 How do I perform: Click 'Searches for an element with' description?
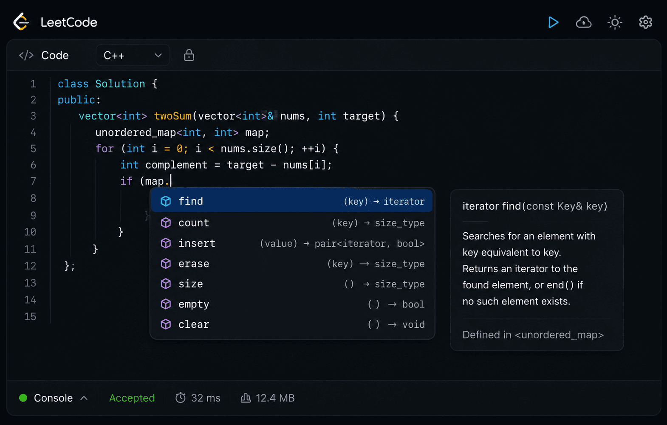(529, 236)
